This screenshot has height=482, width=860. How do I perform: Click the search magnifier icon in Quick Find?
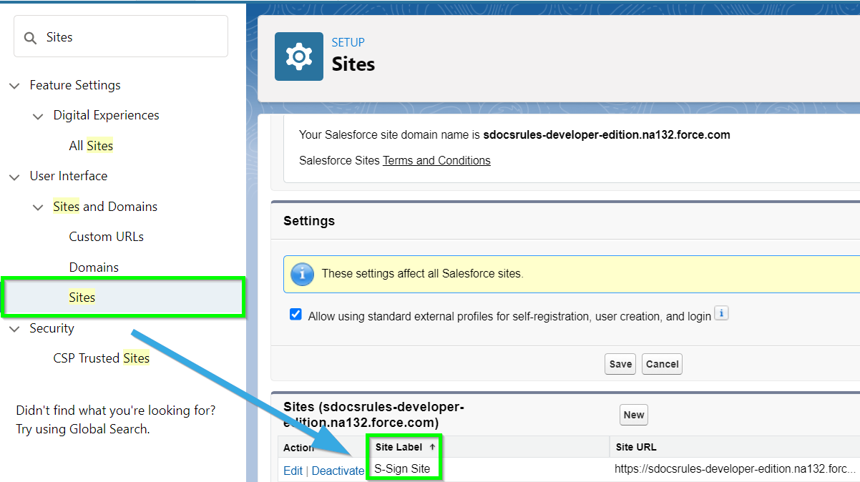[30, 37]
